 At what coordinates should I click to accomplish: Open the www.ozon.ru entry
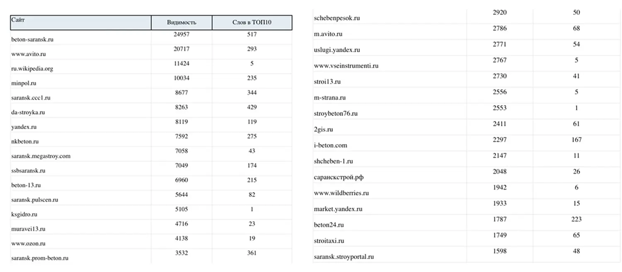point(28,243)
